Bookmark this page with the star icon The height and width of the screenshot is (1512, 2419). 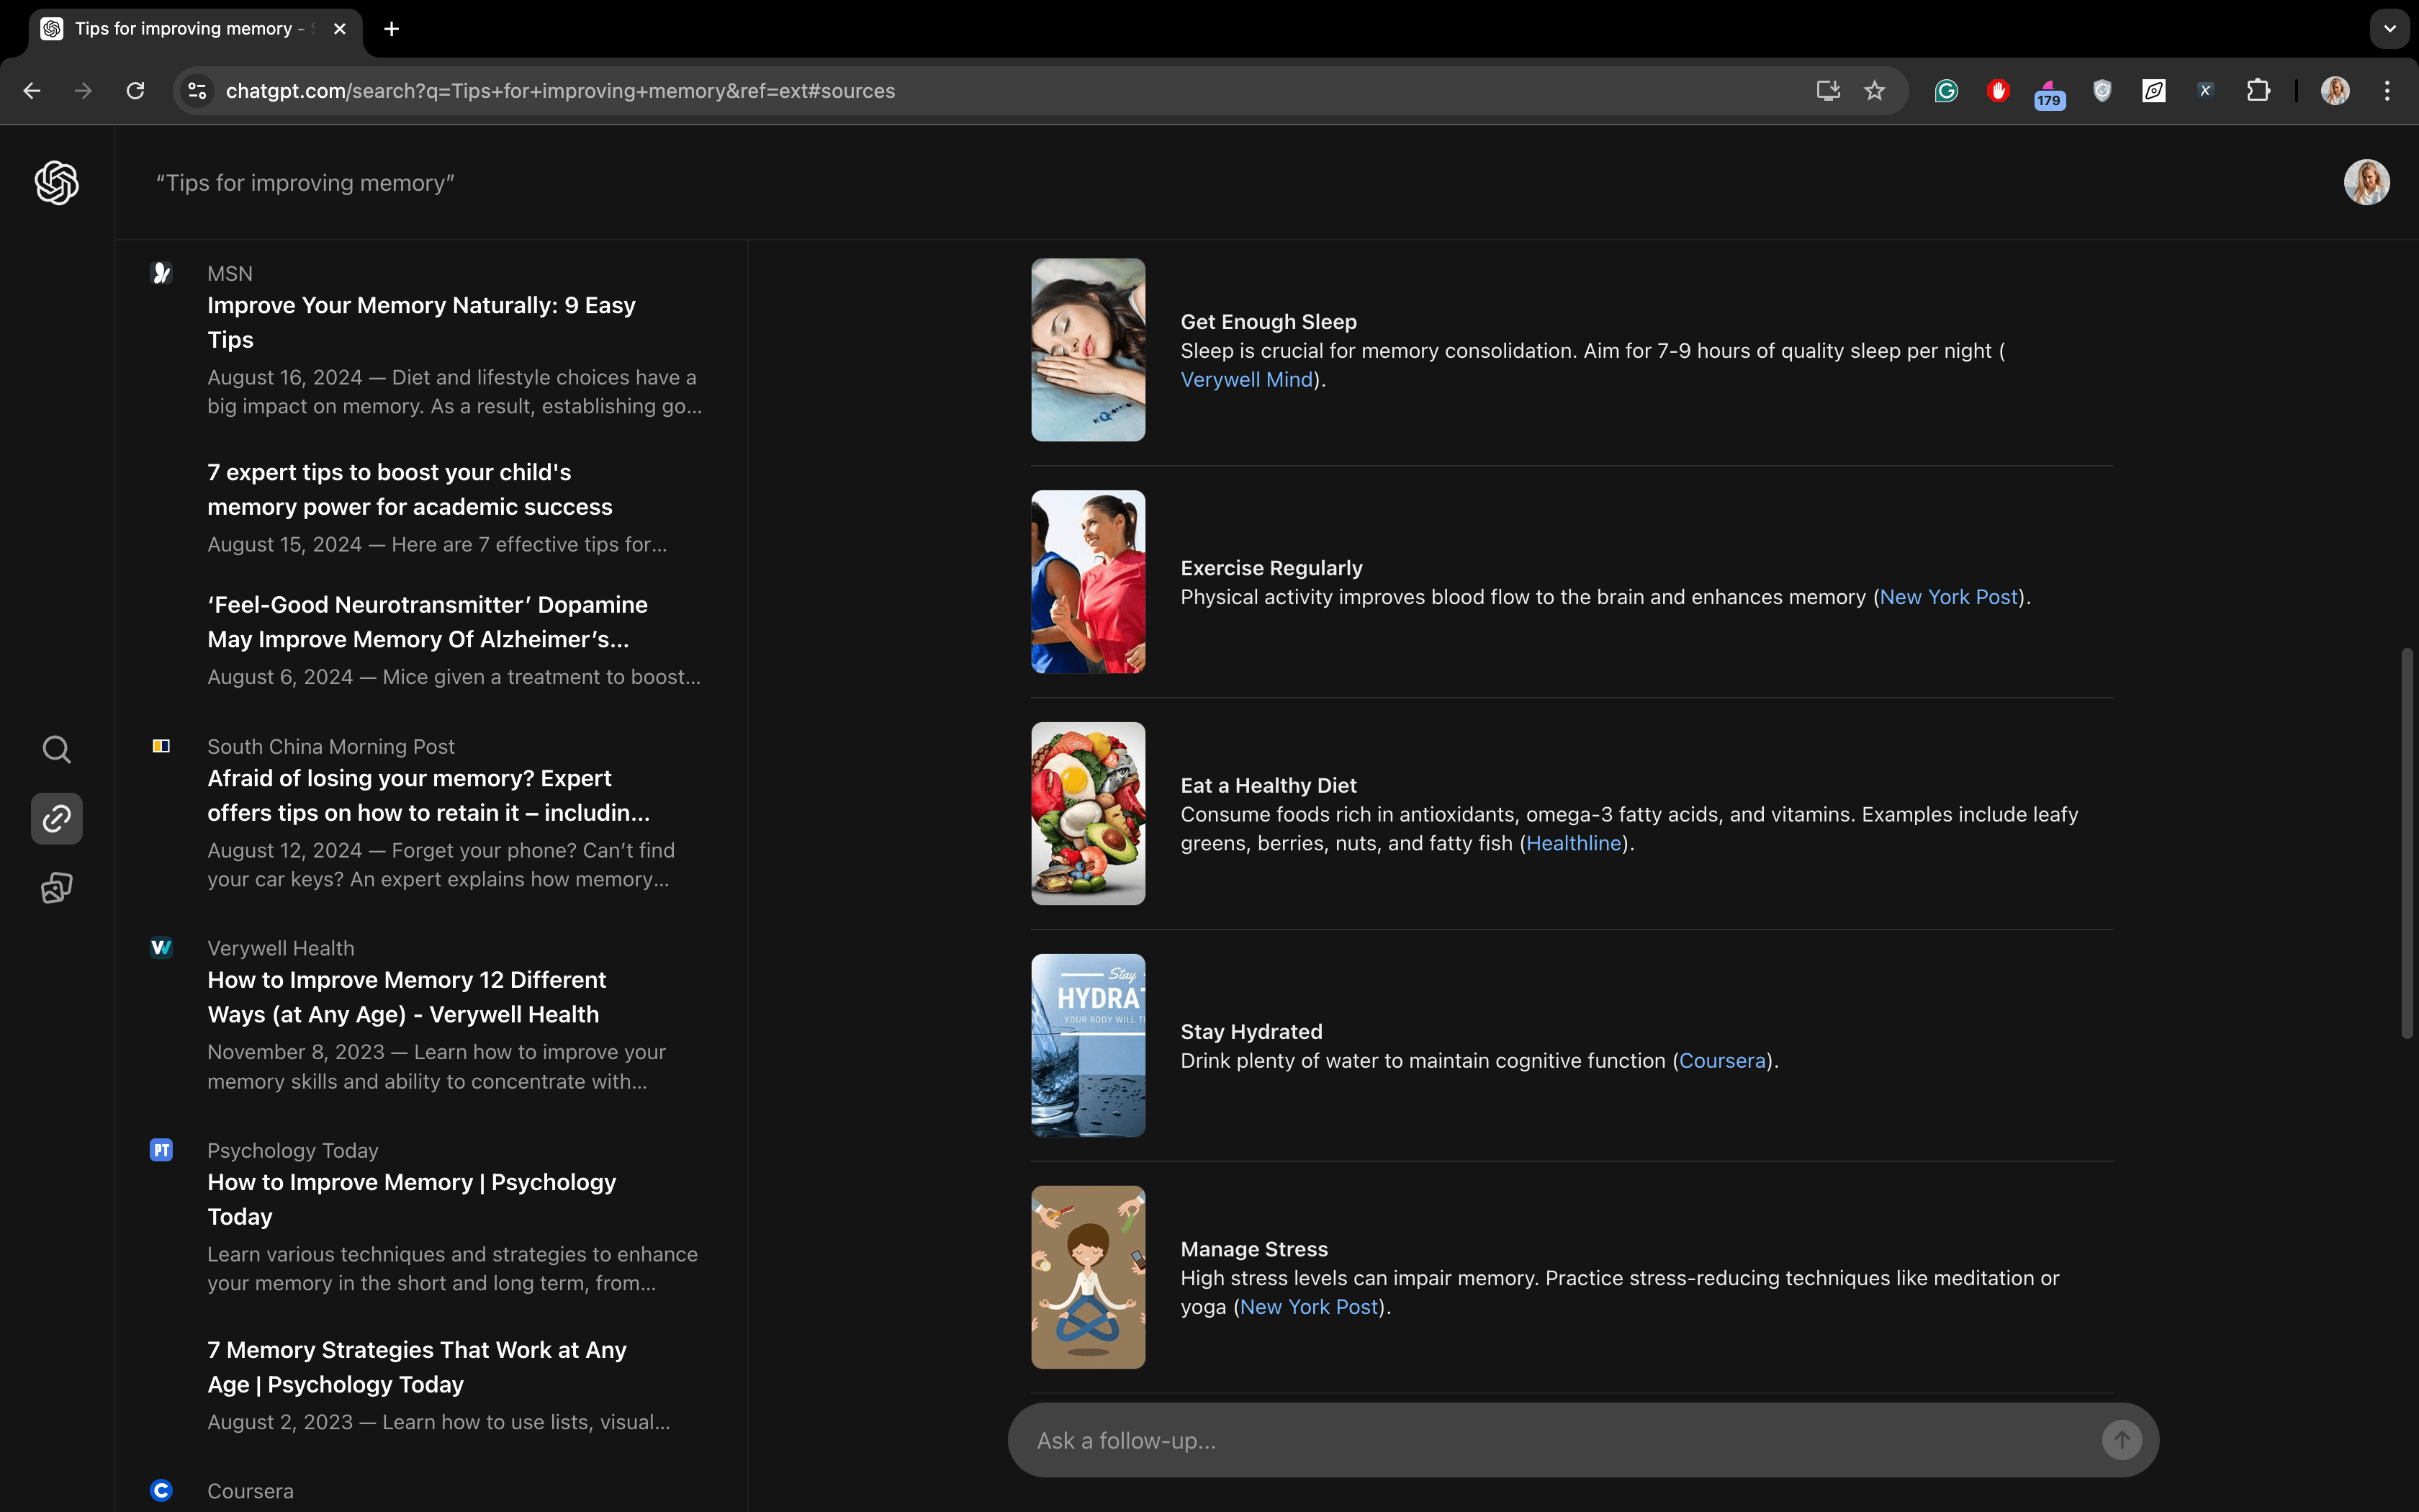1875,91
